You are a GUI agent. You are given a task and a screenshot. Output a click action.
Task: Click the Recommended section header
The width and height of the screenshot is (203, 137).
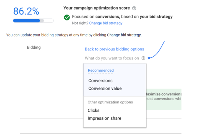coord(101,70)
